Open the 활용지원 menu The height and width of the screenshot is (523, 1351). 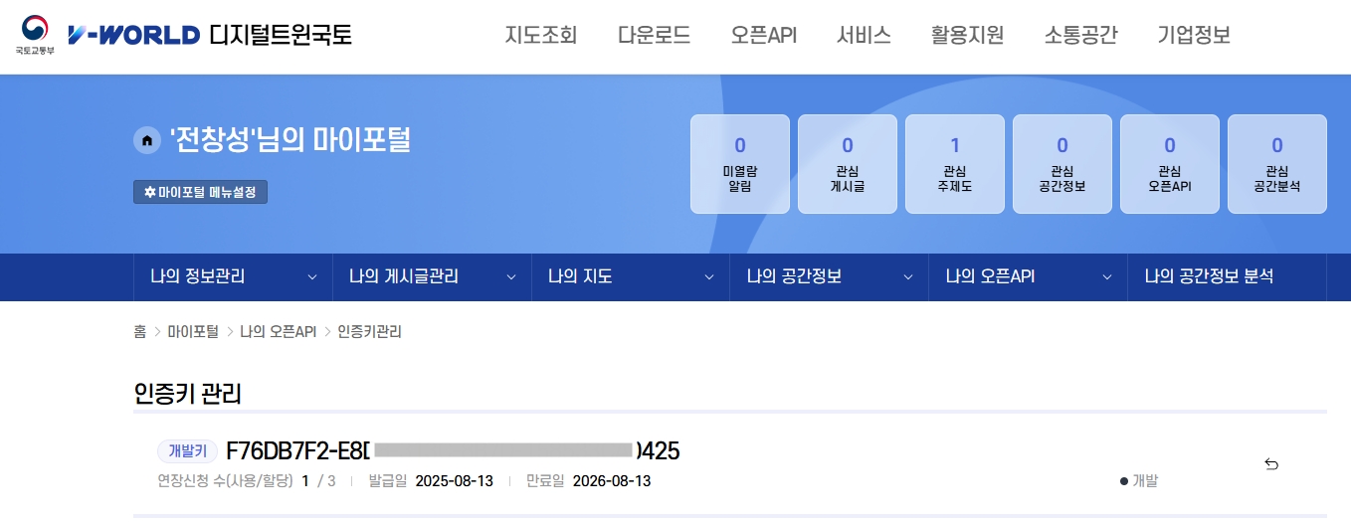pyautogui.click(x=968, y=36)
